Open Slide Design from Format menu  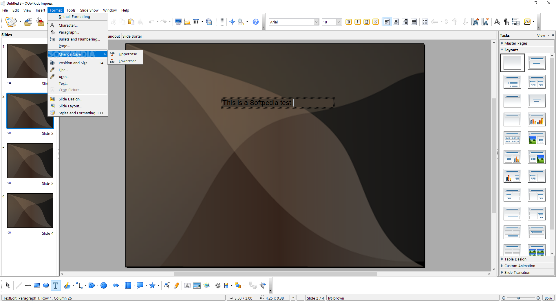pos(78,99)
